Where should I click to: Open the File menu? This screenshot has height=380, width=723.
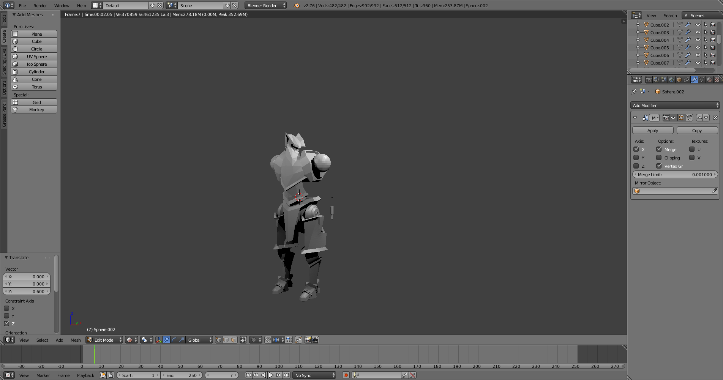point(22,6)
